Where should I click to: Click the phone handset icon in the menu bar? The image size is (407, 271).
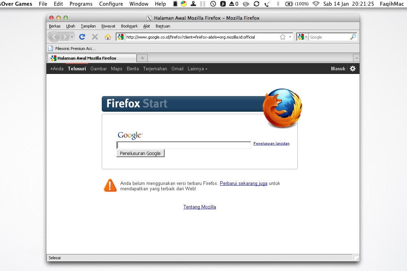pyautogui.click(x=267, y=4)
